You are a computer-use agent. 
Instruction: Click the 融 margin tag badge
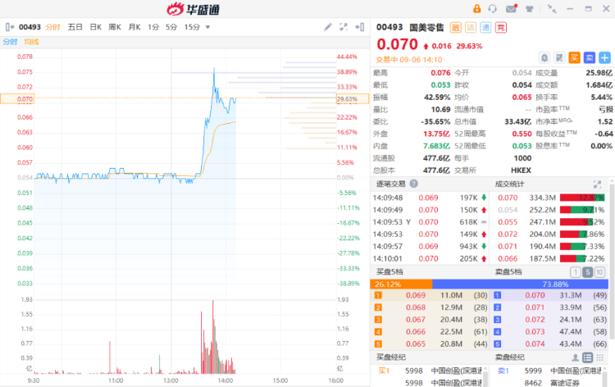point(455,27)
